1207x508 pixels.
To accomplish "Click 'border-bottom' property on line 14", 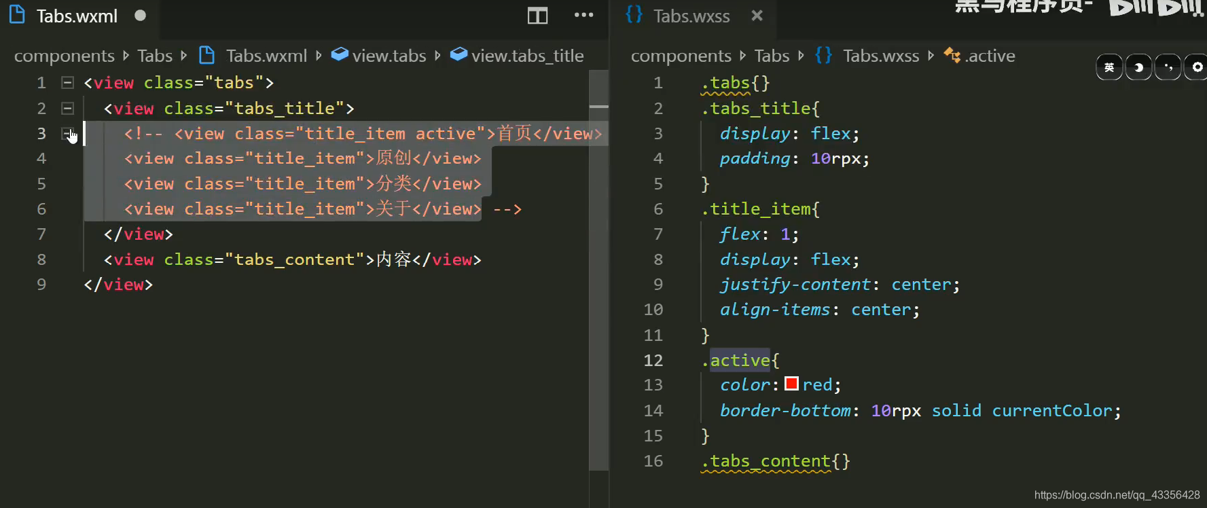I will 785,411.
